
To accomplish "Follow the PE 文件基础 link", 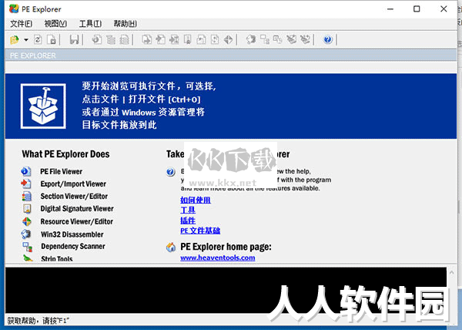I will coord(200,231).
